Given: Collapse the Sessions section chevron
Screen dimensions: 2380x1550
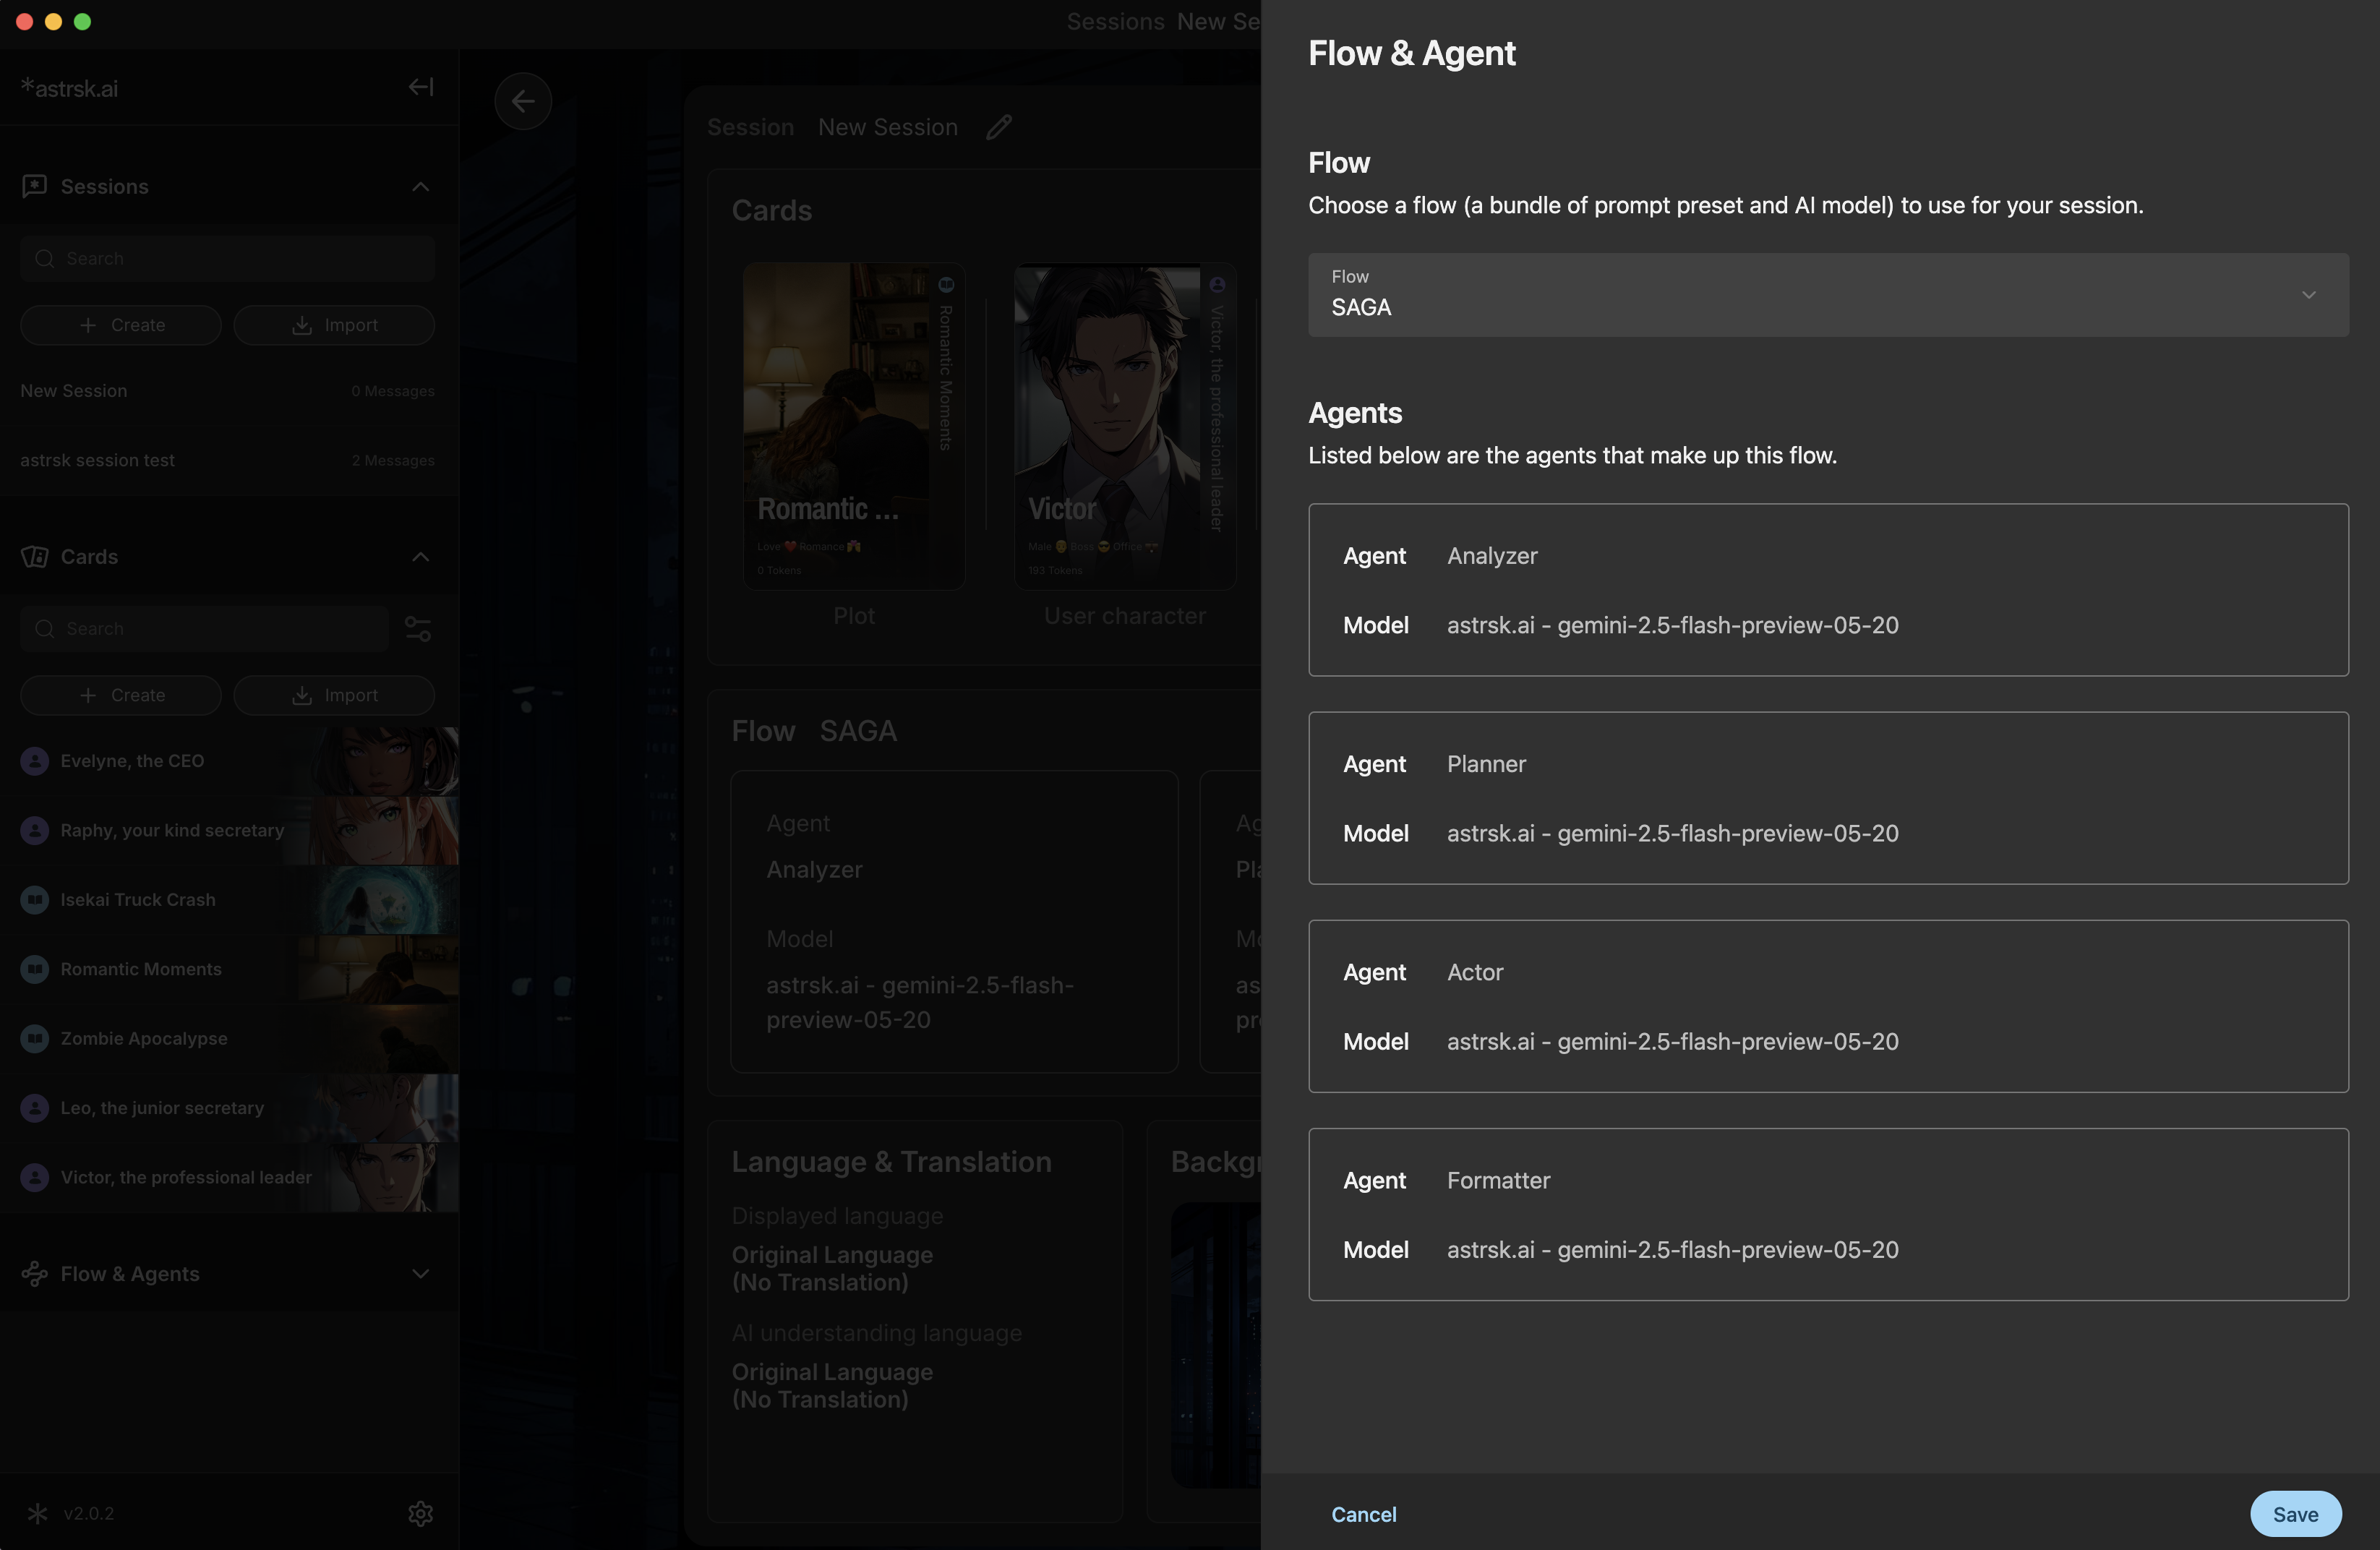Looking at the screenshot, I should point(421,187).
